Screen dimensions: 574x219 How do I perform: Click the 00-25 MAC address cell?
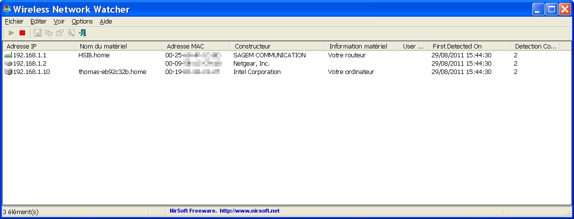coord(193,55)
